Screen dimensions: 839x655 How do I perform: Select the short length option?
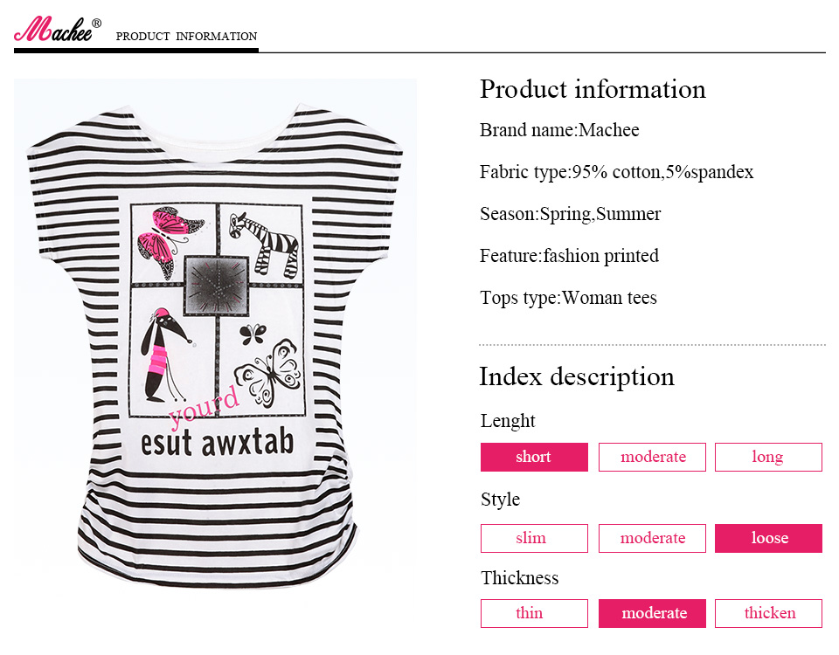coord(534,457)
